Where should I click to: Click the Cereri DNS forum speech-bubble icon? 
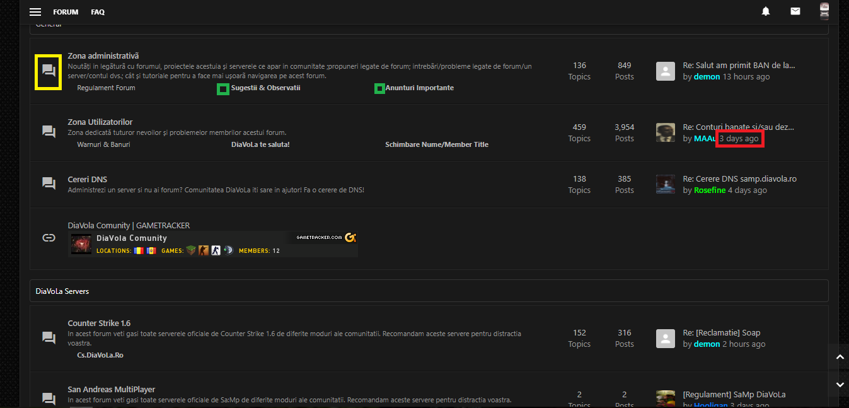click(x=49, y=183)
